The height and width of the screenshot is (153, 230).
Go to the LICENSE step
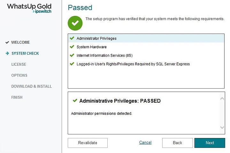coord(19,64)
